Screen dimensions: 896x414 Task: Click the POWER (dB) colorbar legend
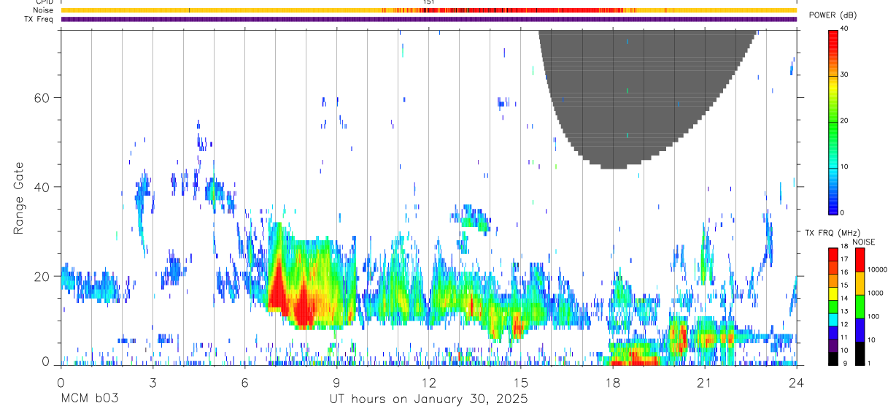coord(833,121)
